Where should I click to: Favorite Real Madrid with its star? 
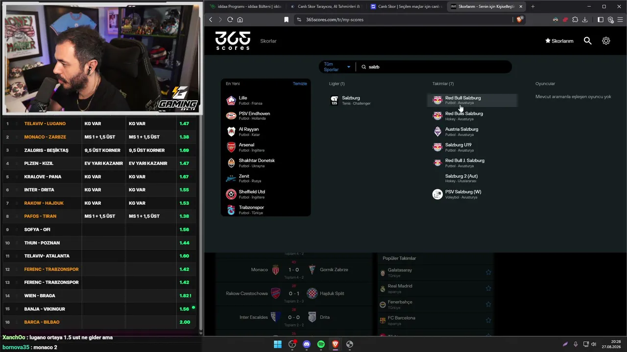coord(488,288)
